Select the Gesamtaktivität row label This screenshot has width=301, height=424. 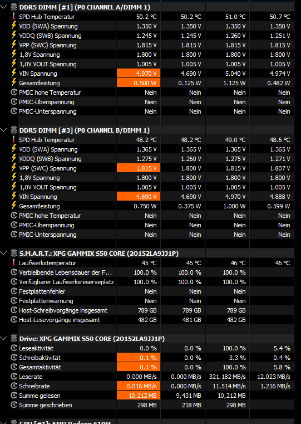coord(40,367)
